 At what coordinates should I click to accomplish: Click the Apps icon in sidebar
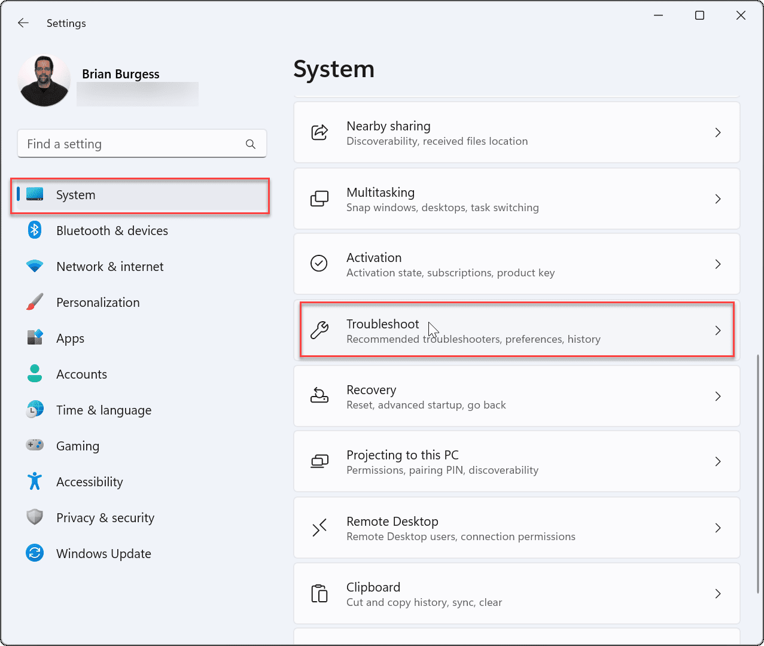(x=35, y=338)
